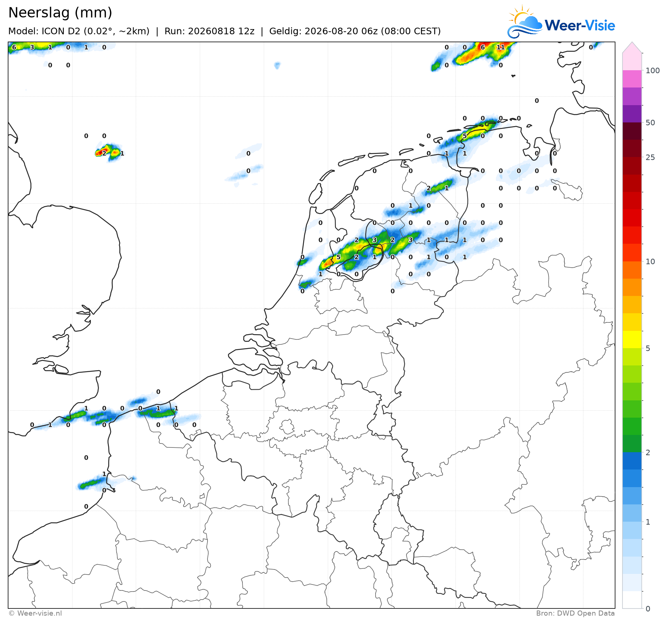This screenshot has height=618, width=671.
Task: Click the Neerslag (mm) chart title
Action: point(60,13)
